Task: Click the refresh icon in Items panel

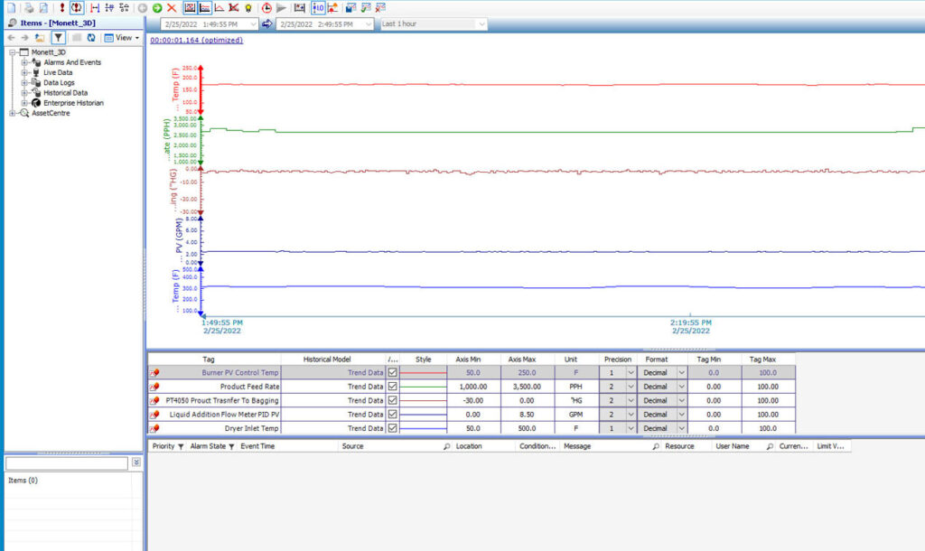Action: pyautogui.click(x=91, y=38)
